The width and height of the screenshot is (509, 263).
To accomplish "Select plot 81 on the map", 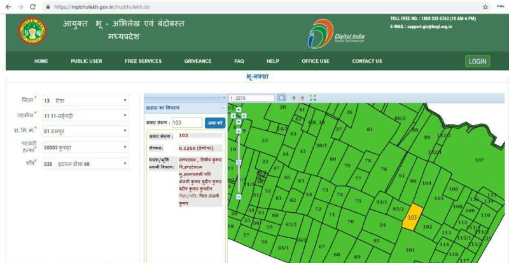I will 370,129.
